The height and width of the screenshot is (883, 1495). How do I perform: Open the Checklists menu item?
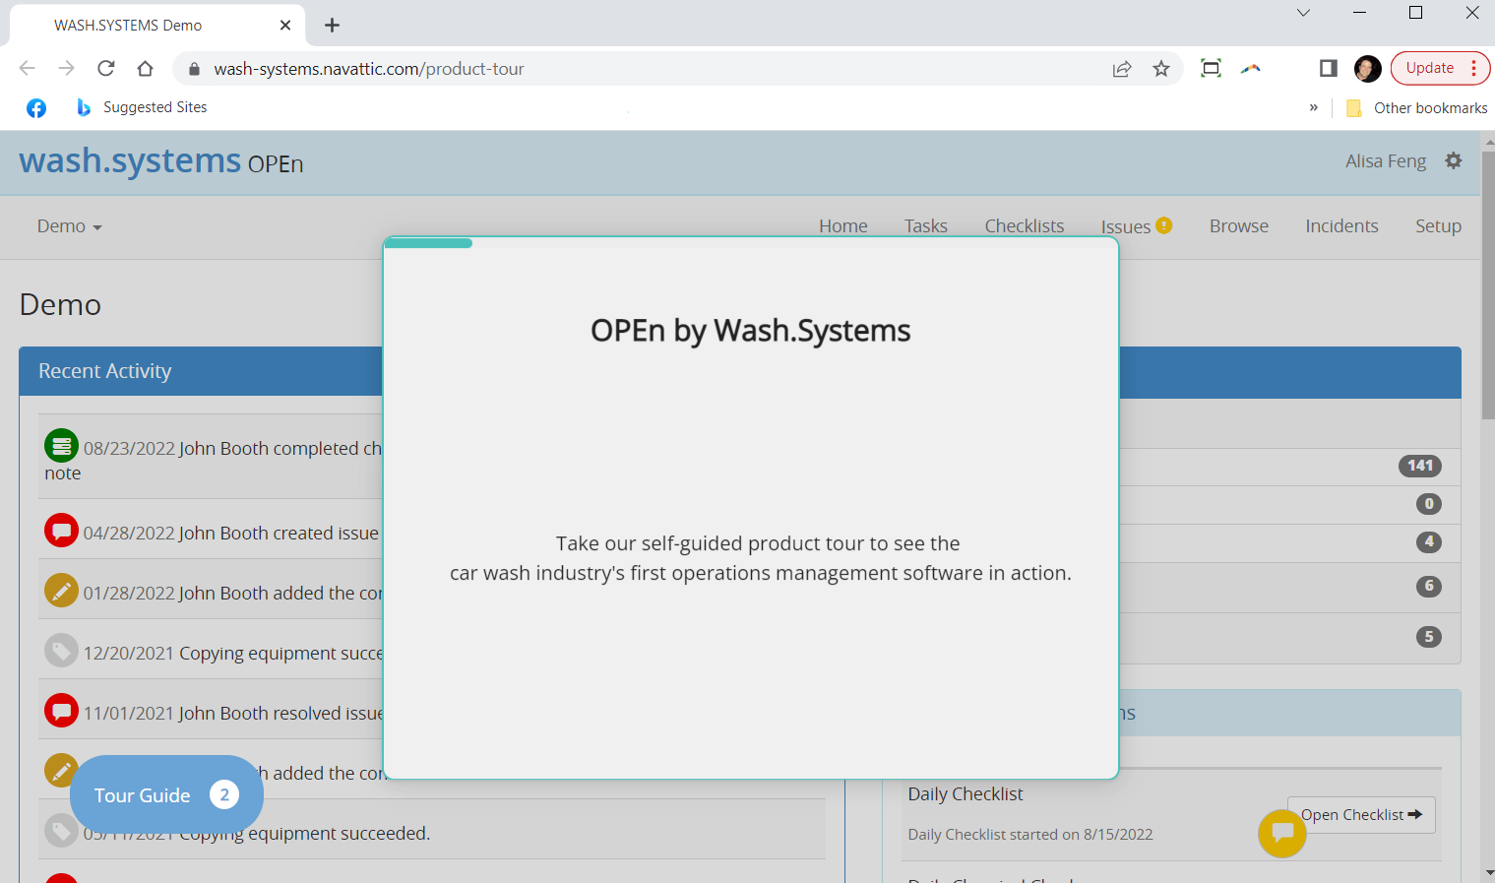1025,226
